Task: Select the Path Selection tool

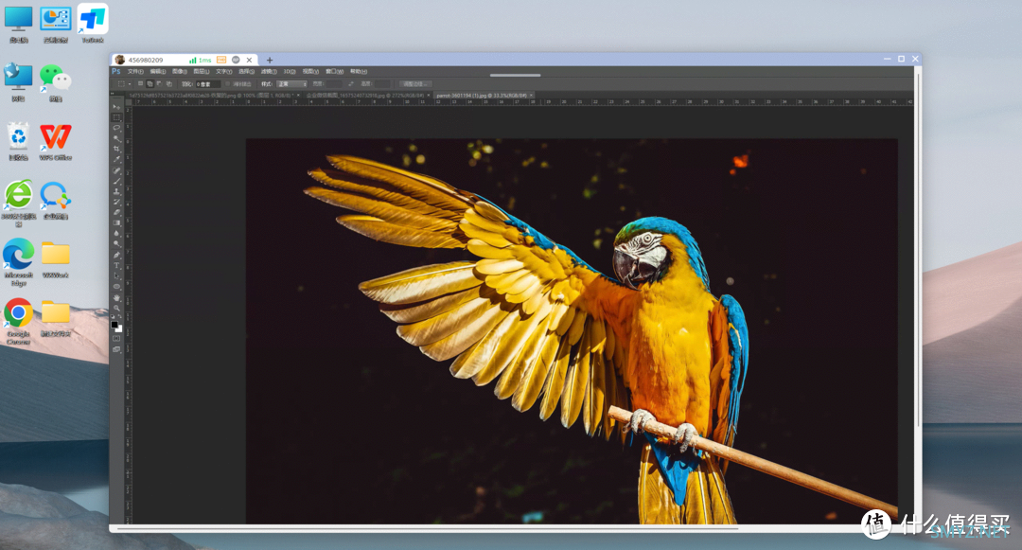Action: (x=116, y=275)
